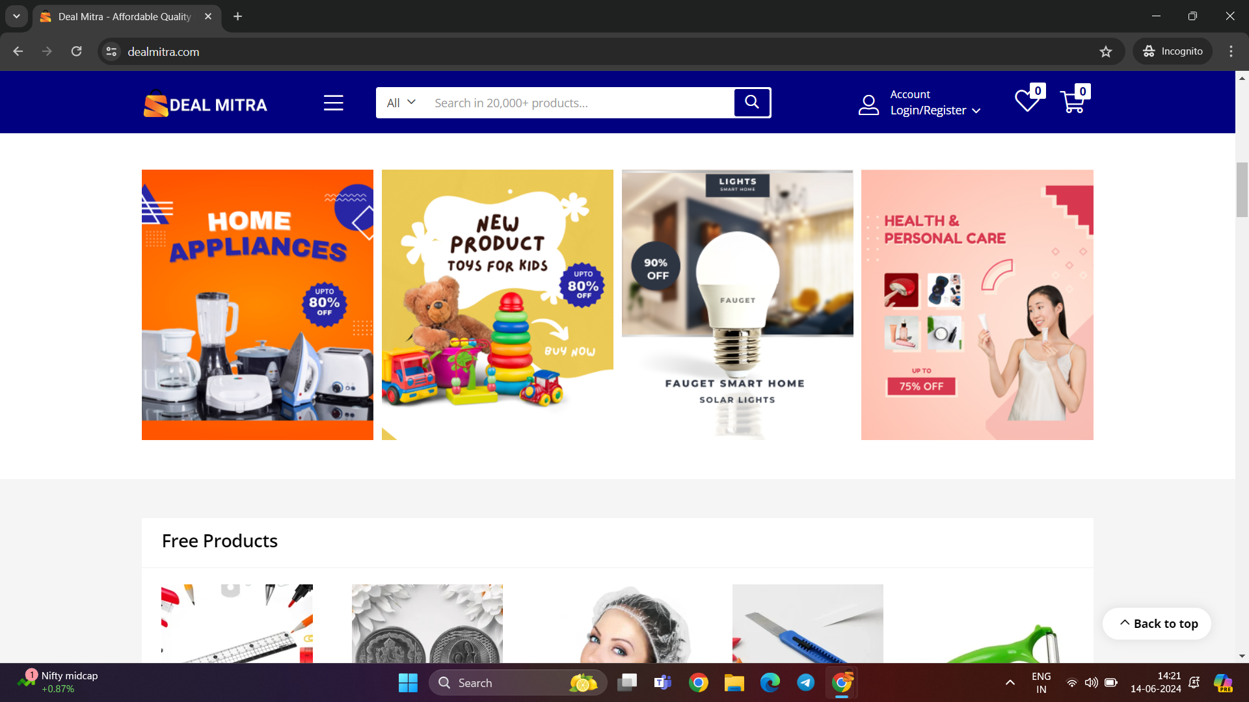Open a new browser tab
Image resolution: width=1249 pixels, height=702 pixels.
237,16
